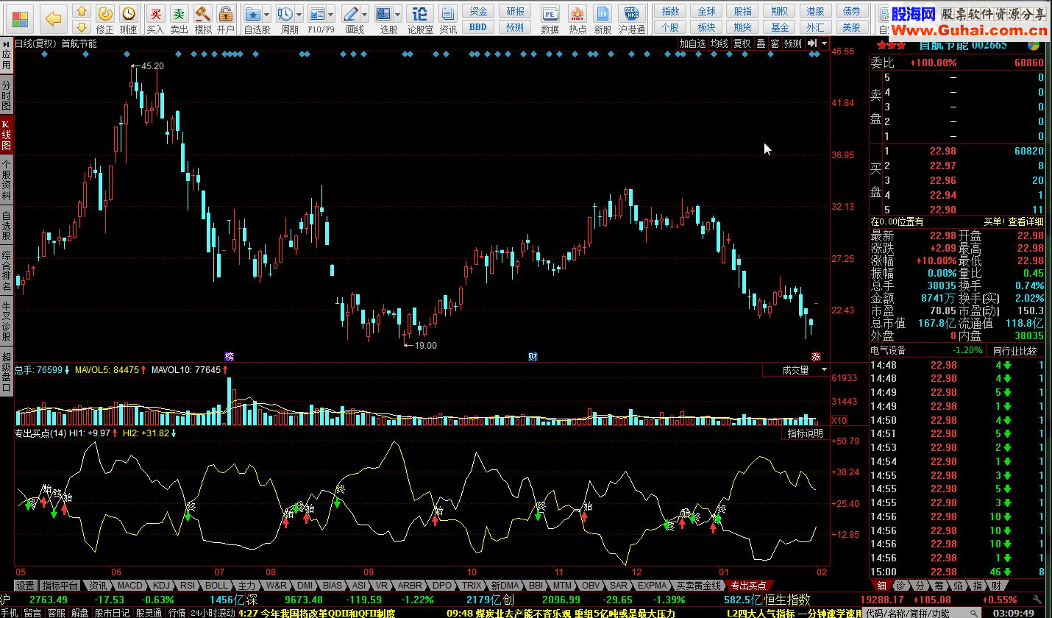1052x618 pixels.
Task: Select the 画线 drawing pencil tool
Action: (x=351, y=14)
